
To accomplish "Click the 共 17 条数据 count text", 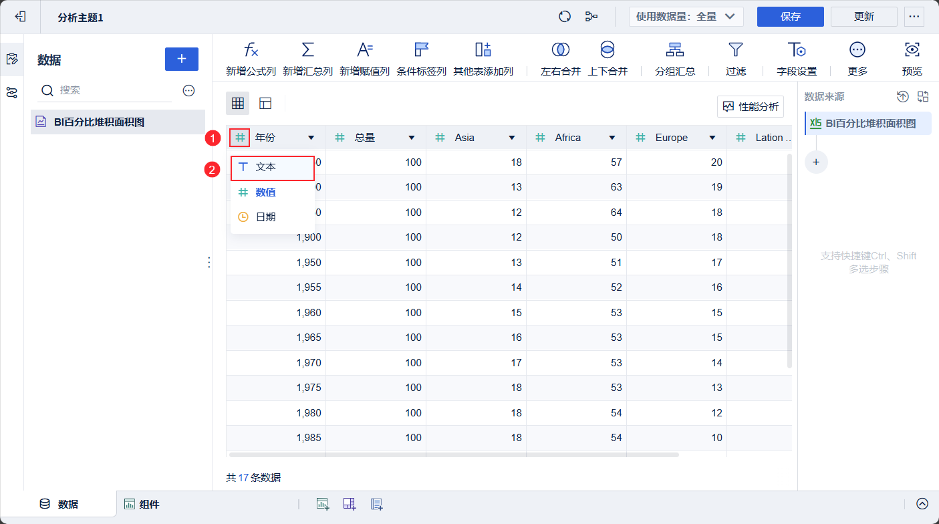I will pyautogui.click(x=253, y=477).
